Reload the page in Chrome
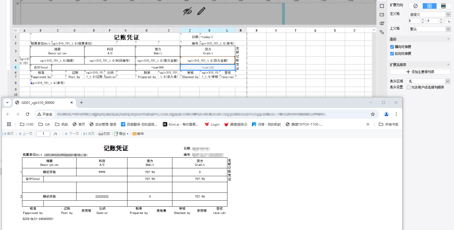Viewport: 454px width, 230px height. tap(28, 114)
